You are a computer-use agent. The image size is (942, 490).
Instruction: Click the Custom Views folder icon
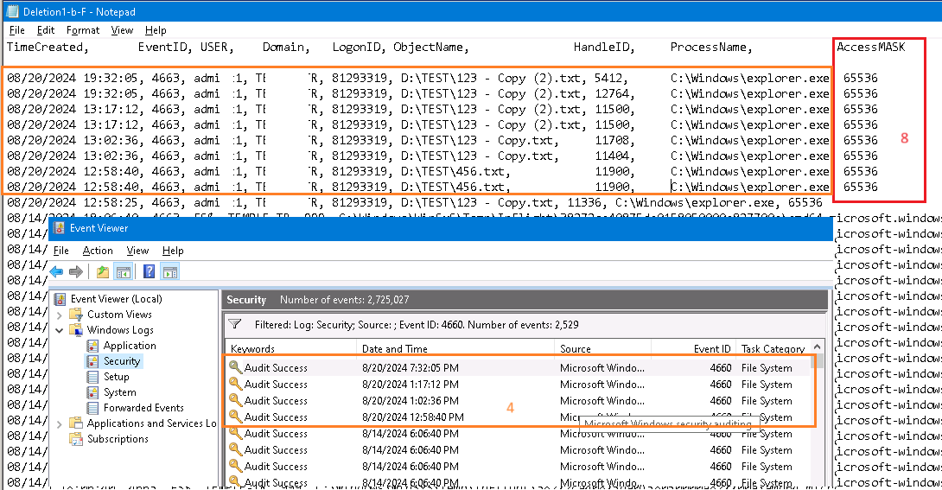pos(76,314)
